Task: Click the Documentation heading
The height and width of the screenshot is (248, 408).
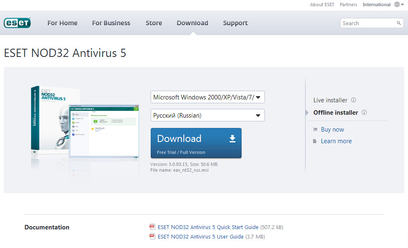Action: click(x=47, y=227)
